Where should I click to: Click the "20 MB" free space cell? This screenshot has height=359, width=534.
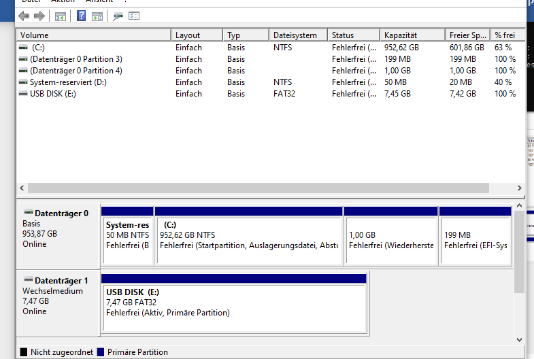[461, 82]
